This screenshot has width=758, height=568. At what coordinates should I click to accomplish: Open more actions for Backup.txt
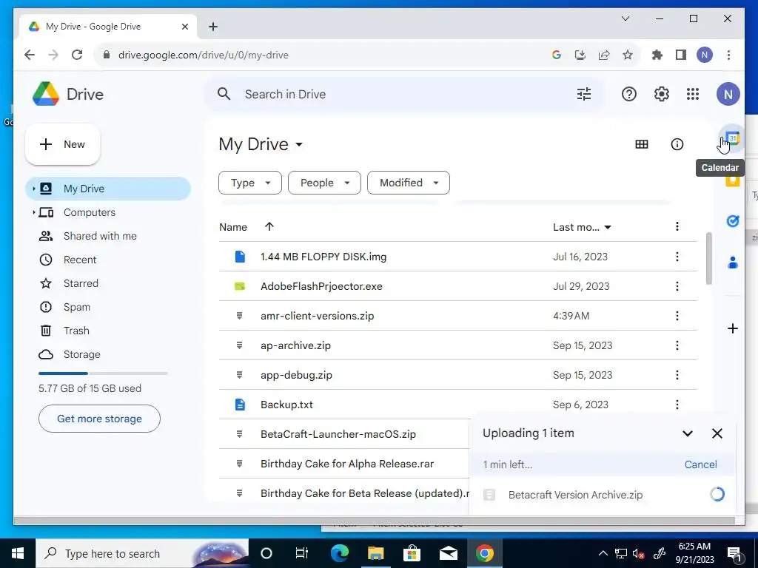pyautogui.click(x=677, y=405)
